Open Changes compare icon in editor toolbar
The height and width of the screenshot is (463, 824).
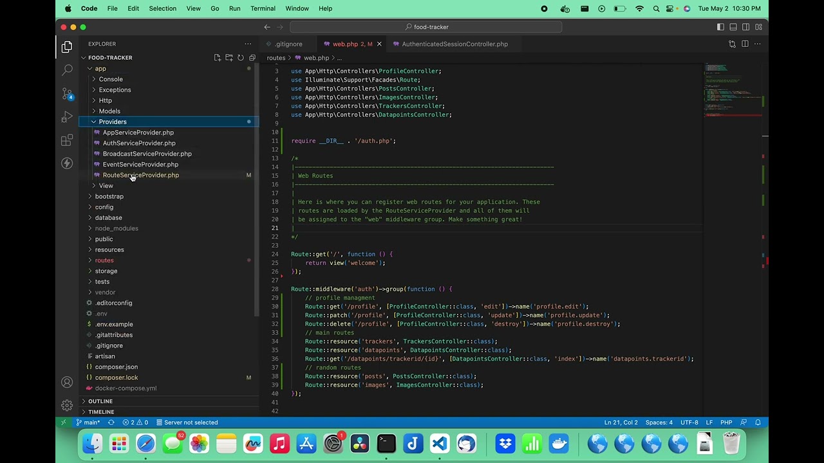pyautogui.click(x=732, y=44)
